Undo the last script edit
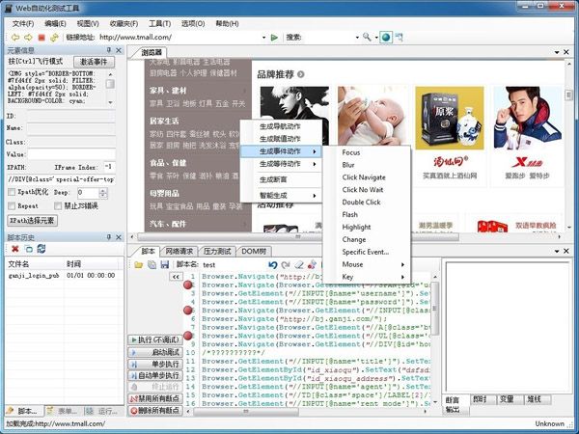Viewport: 579px width, 434px height. [x=272, y=264]
